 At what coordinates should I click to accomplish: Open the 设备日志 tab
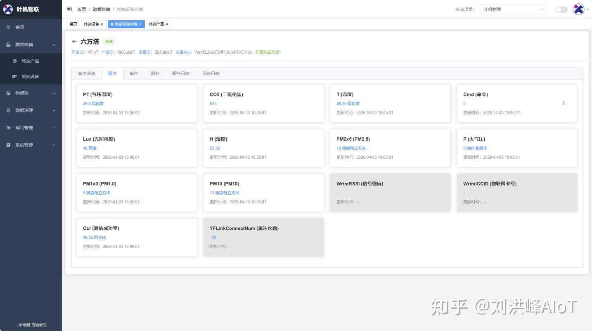(x=211, y=74)
